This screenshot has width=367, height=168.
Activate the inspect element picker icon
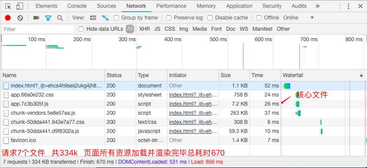(8, 6)
